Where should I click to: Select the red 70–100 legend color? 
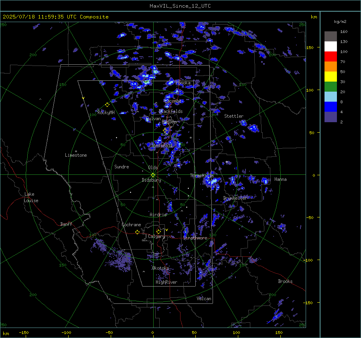pyautogui.click(x=331, y=57)
